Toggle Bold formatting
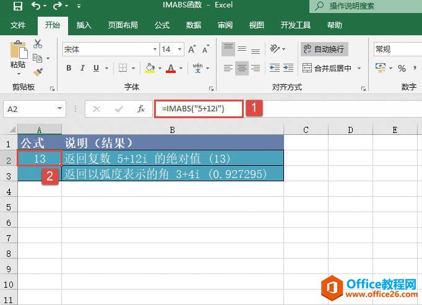This screenshot has height=305, width=422. pyautogui.click(x=69, y=68)
